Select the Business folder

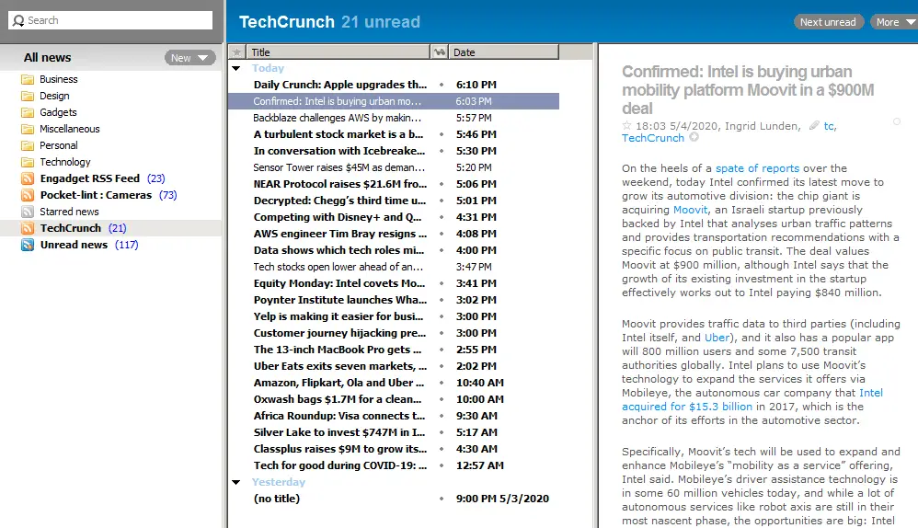(59, 79)
